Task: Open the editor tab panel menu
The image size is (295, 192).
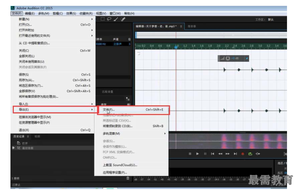Action: click(x=181, y=26)
